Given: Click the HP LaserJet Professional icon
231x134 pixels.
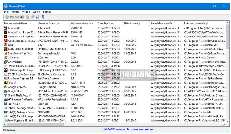Looking at the screenshot, I should pyautogui.click(x=5, y=100).
